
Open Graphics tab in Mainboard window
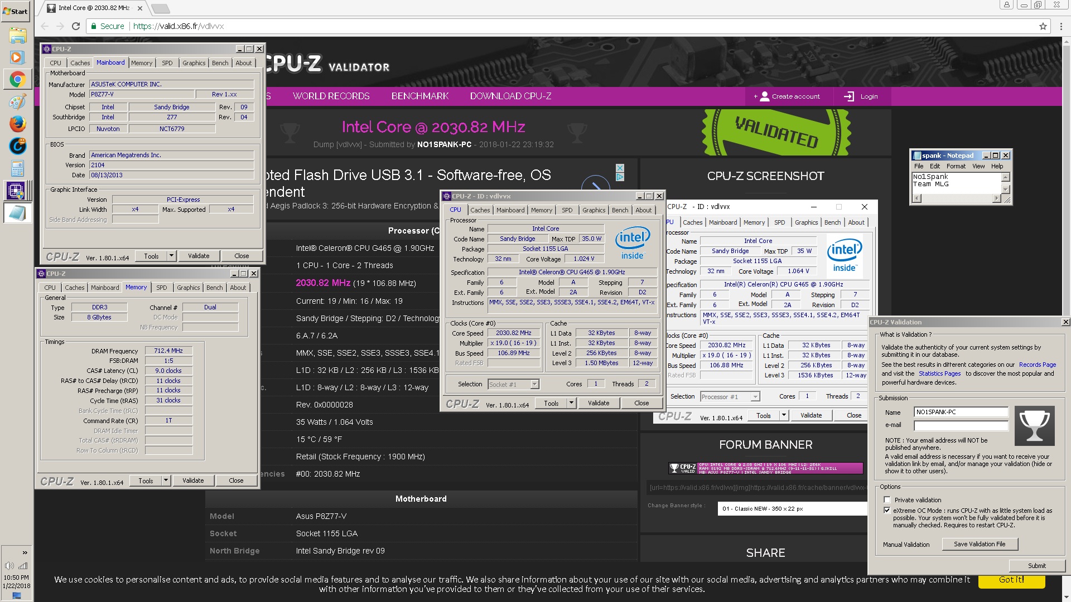[194, 63]
